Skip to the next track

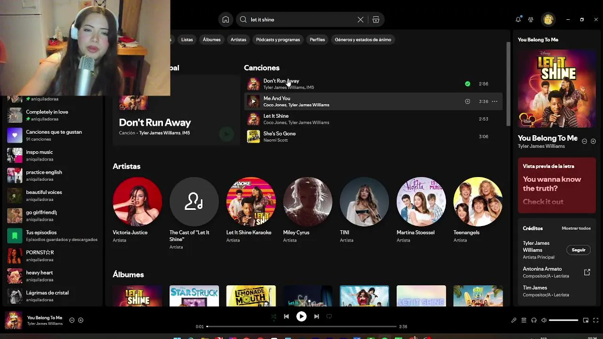pyautogui.click(x=317, y=316)
